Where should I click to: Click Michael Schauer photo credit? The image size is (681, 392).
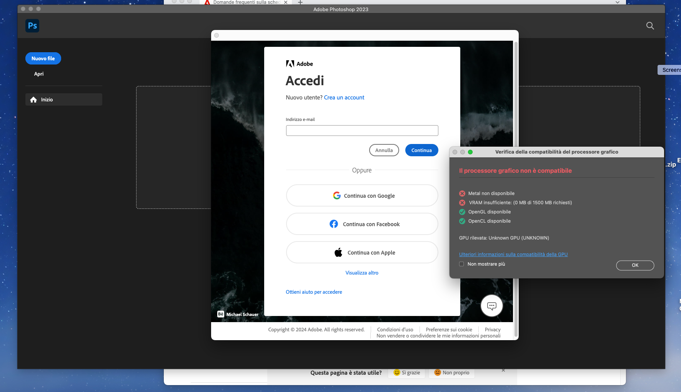(x=242, y=314)
